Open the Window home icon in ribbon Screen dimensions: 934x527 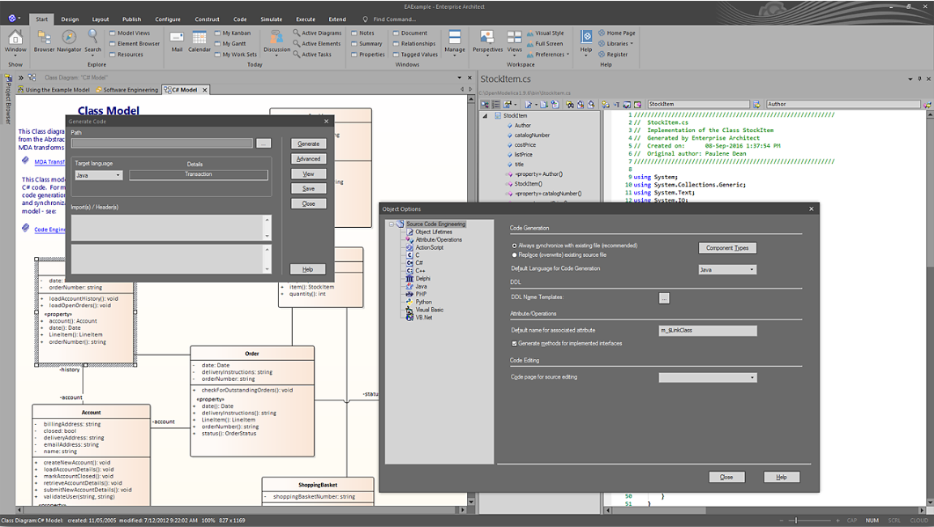15,38
